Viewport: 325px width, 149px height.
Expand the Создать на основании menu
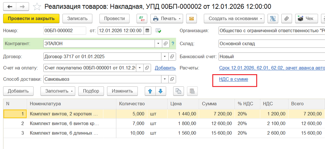234,19
